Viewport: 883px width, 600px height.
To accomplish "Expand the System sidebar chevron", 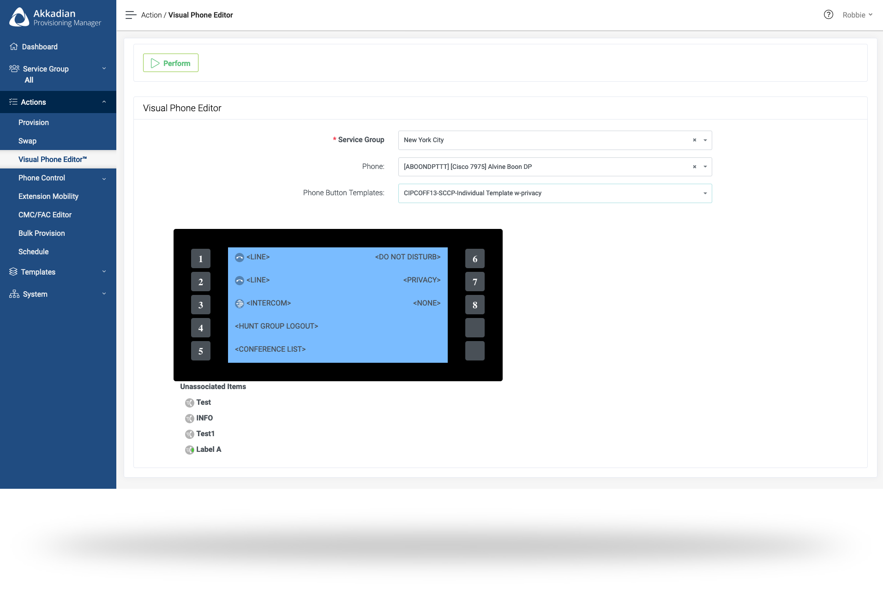I will pos(104,294).
